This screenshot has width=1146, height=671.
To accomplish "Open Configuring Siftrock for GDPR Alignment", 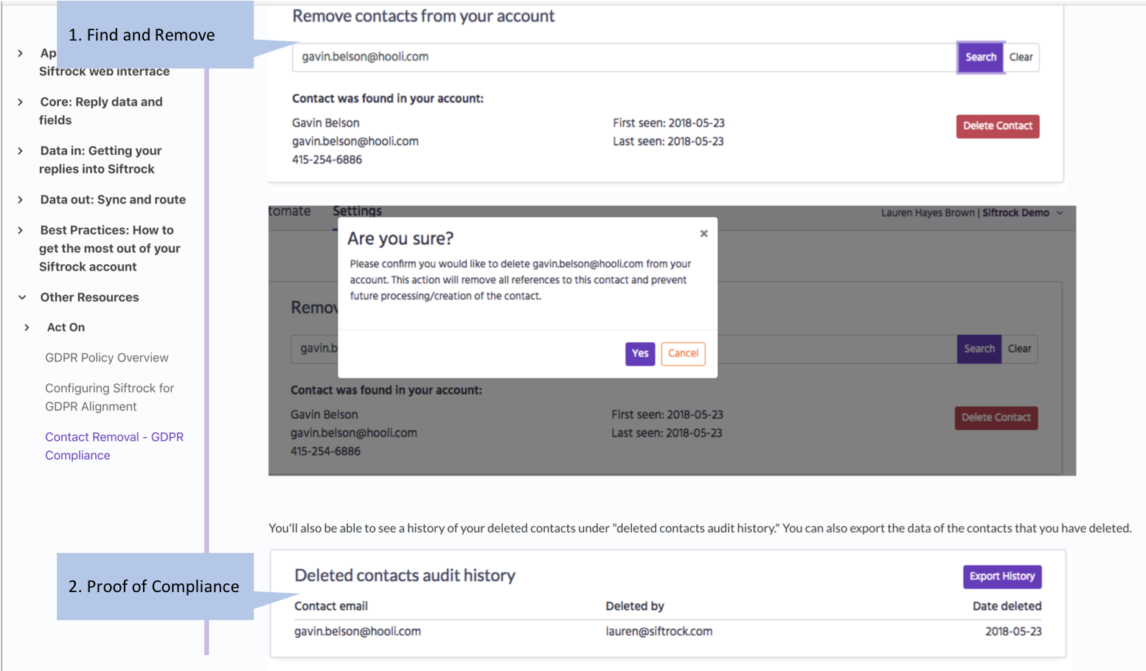I will tap(109, 397).
